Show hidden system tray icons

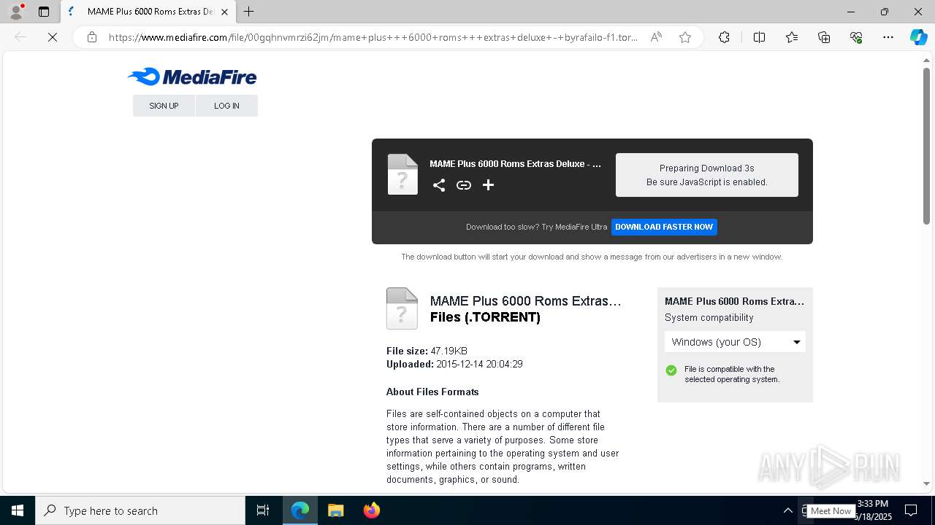787,510
